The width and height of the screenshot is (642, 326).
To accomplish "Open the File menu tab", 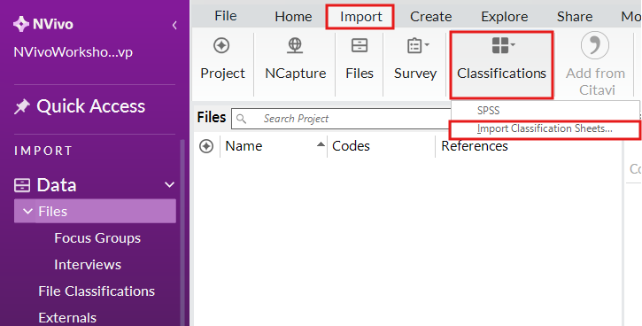I will coord(226,16).
